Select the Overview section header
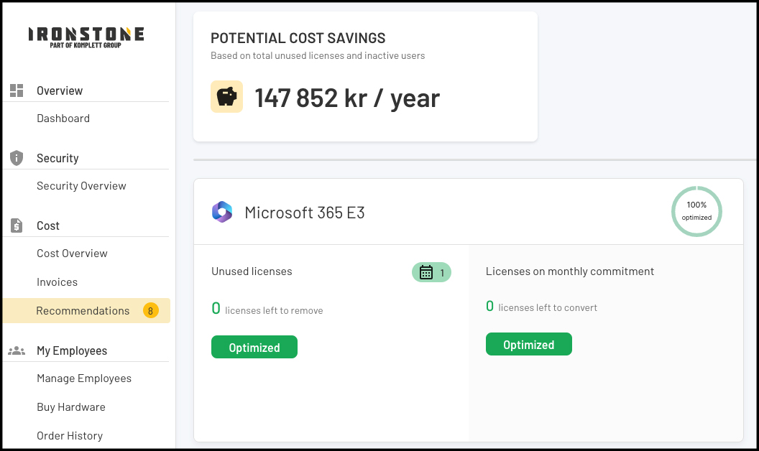This screenshot has width=759, height=451. tap(60, 90)
